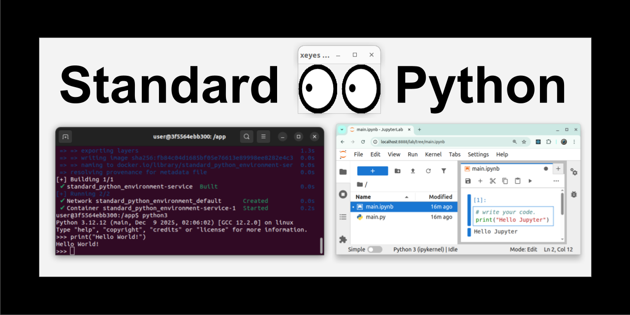Open the notebook toolbar ellipsis menu

556,181
